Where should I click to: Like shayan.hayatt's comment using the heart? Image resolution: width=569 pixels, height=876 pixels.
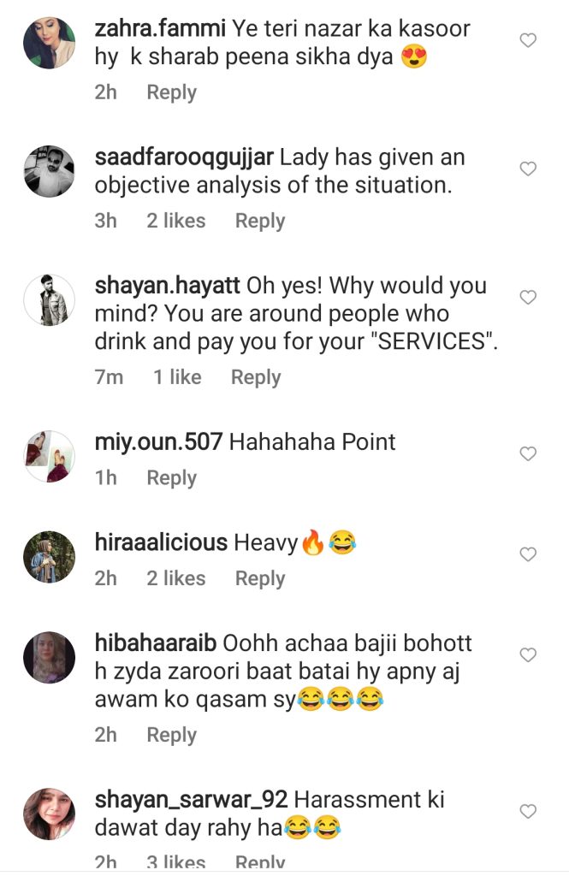tap(528, 297)
